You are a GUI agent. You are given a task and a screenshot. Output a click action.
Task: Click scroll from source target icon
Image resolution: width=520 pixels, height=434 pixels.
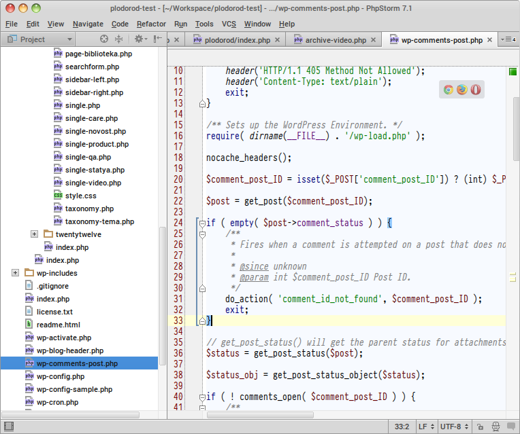click(x=104, y=39)
